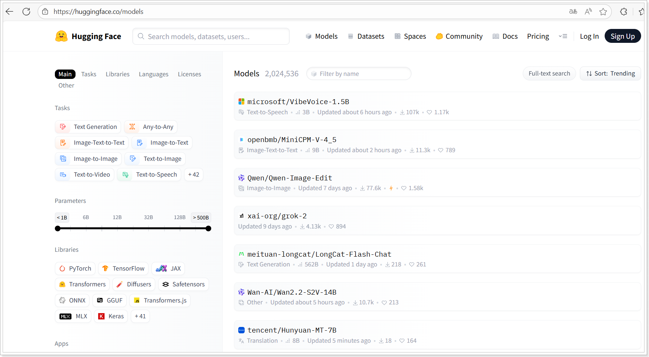Expand the +41 more libraries
Image resolution: width=649 pixels, height=357 pixels.
pyautogui.click(x=140, y=316)
